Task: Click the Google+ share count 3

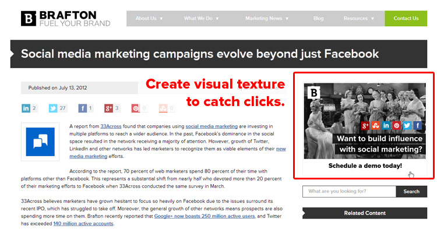Action: (117, 108)
